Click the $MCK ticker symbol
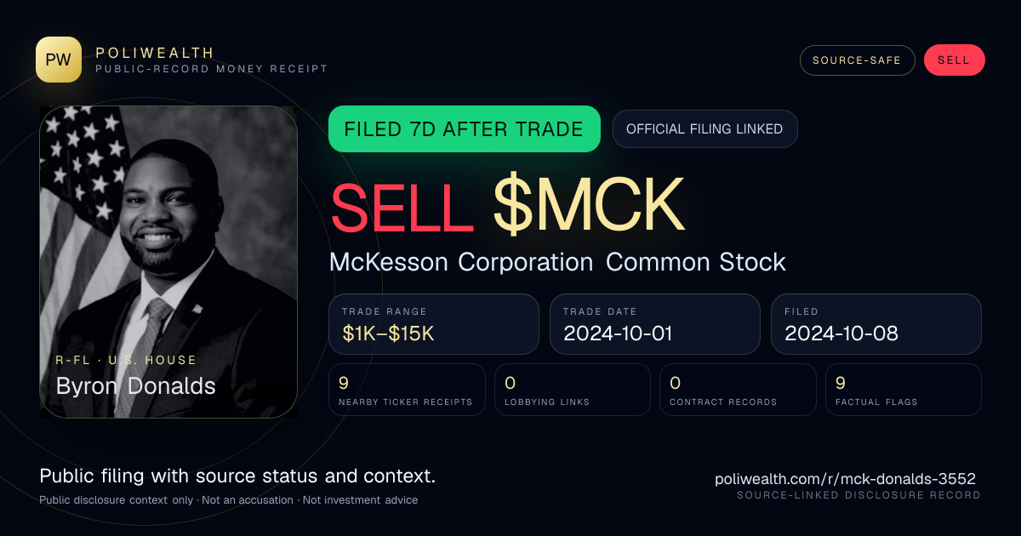1021x536 pixels. tap(589, 205)
